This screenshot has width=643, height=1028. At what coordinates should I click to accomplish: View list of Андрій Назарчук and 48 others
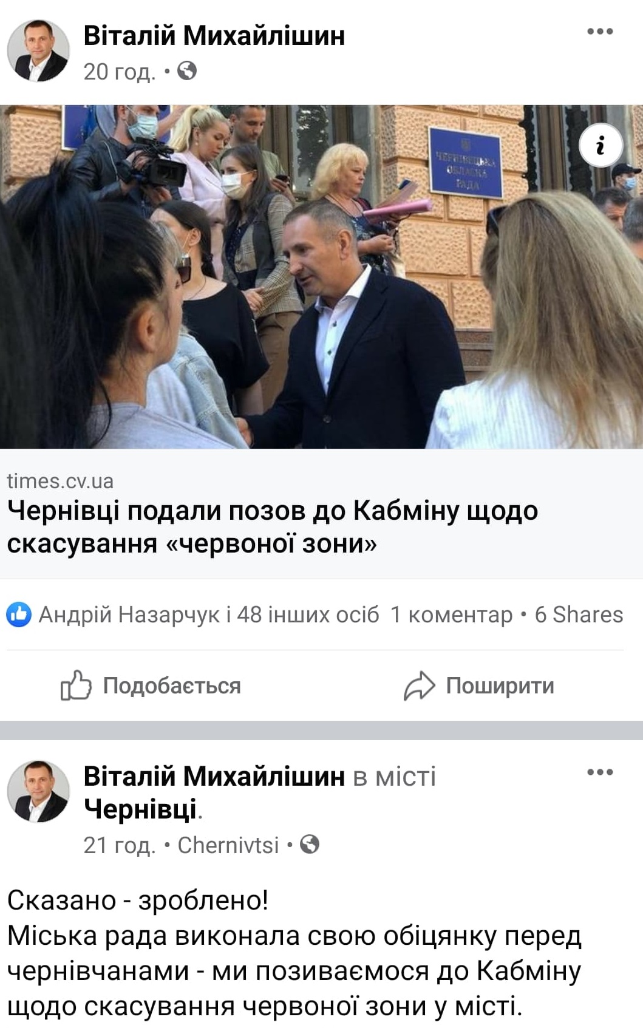pos(209,615)
